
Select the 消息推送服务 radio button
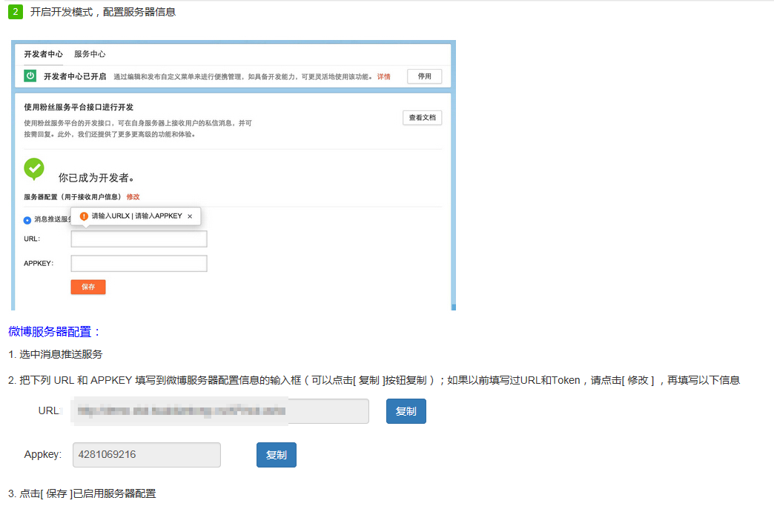(x=27, y=220)
